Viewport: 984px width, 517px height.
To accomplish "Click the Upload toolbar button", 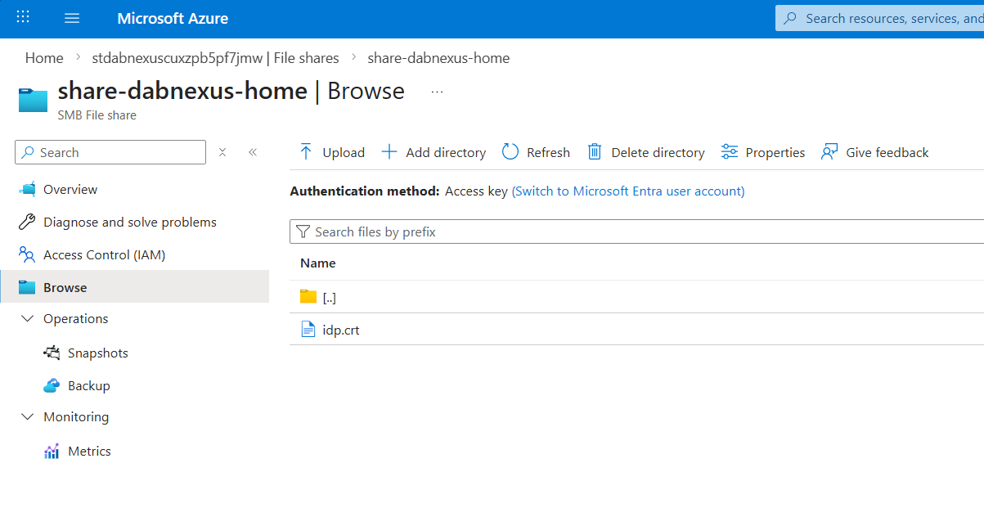I will click(x=332, y=152).
